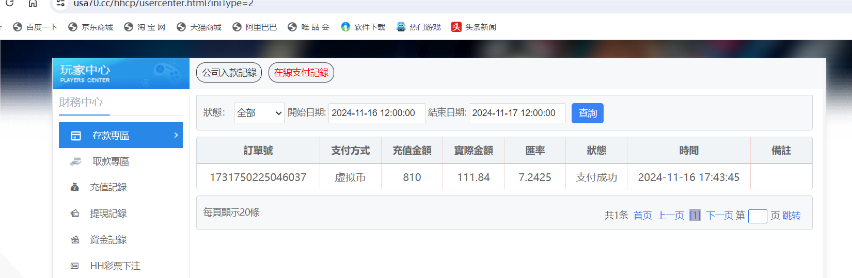This screenshot has height=278, width=852.
Task: Open the 京东商城 bookmark
Action: (91, 27)
